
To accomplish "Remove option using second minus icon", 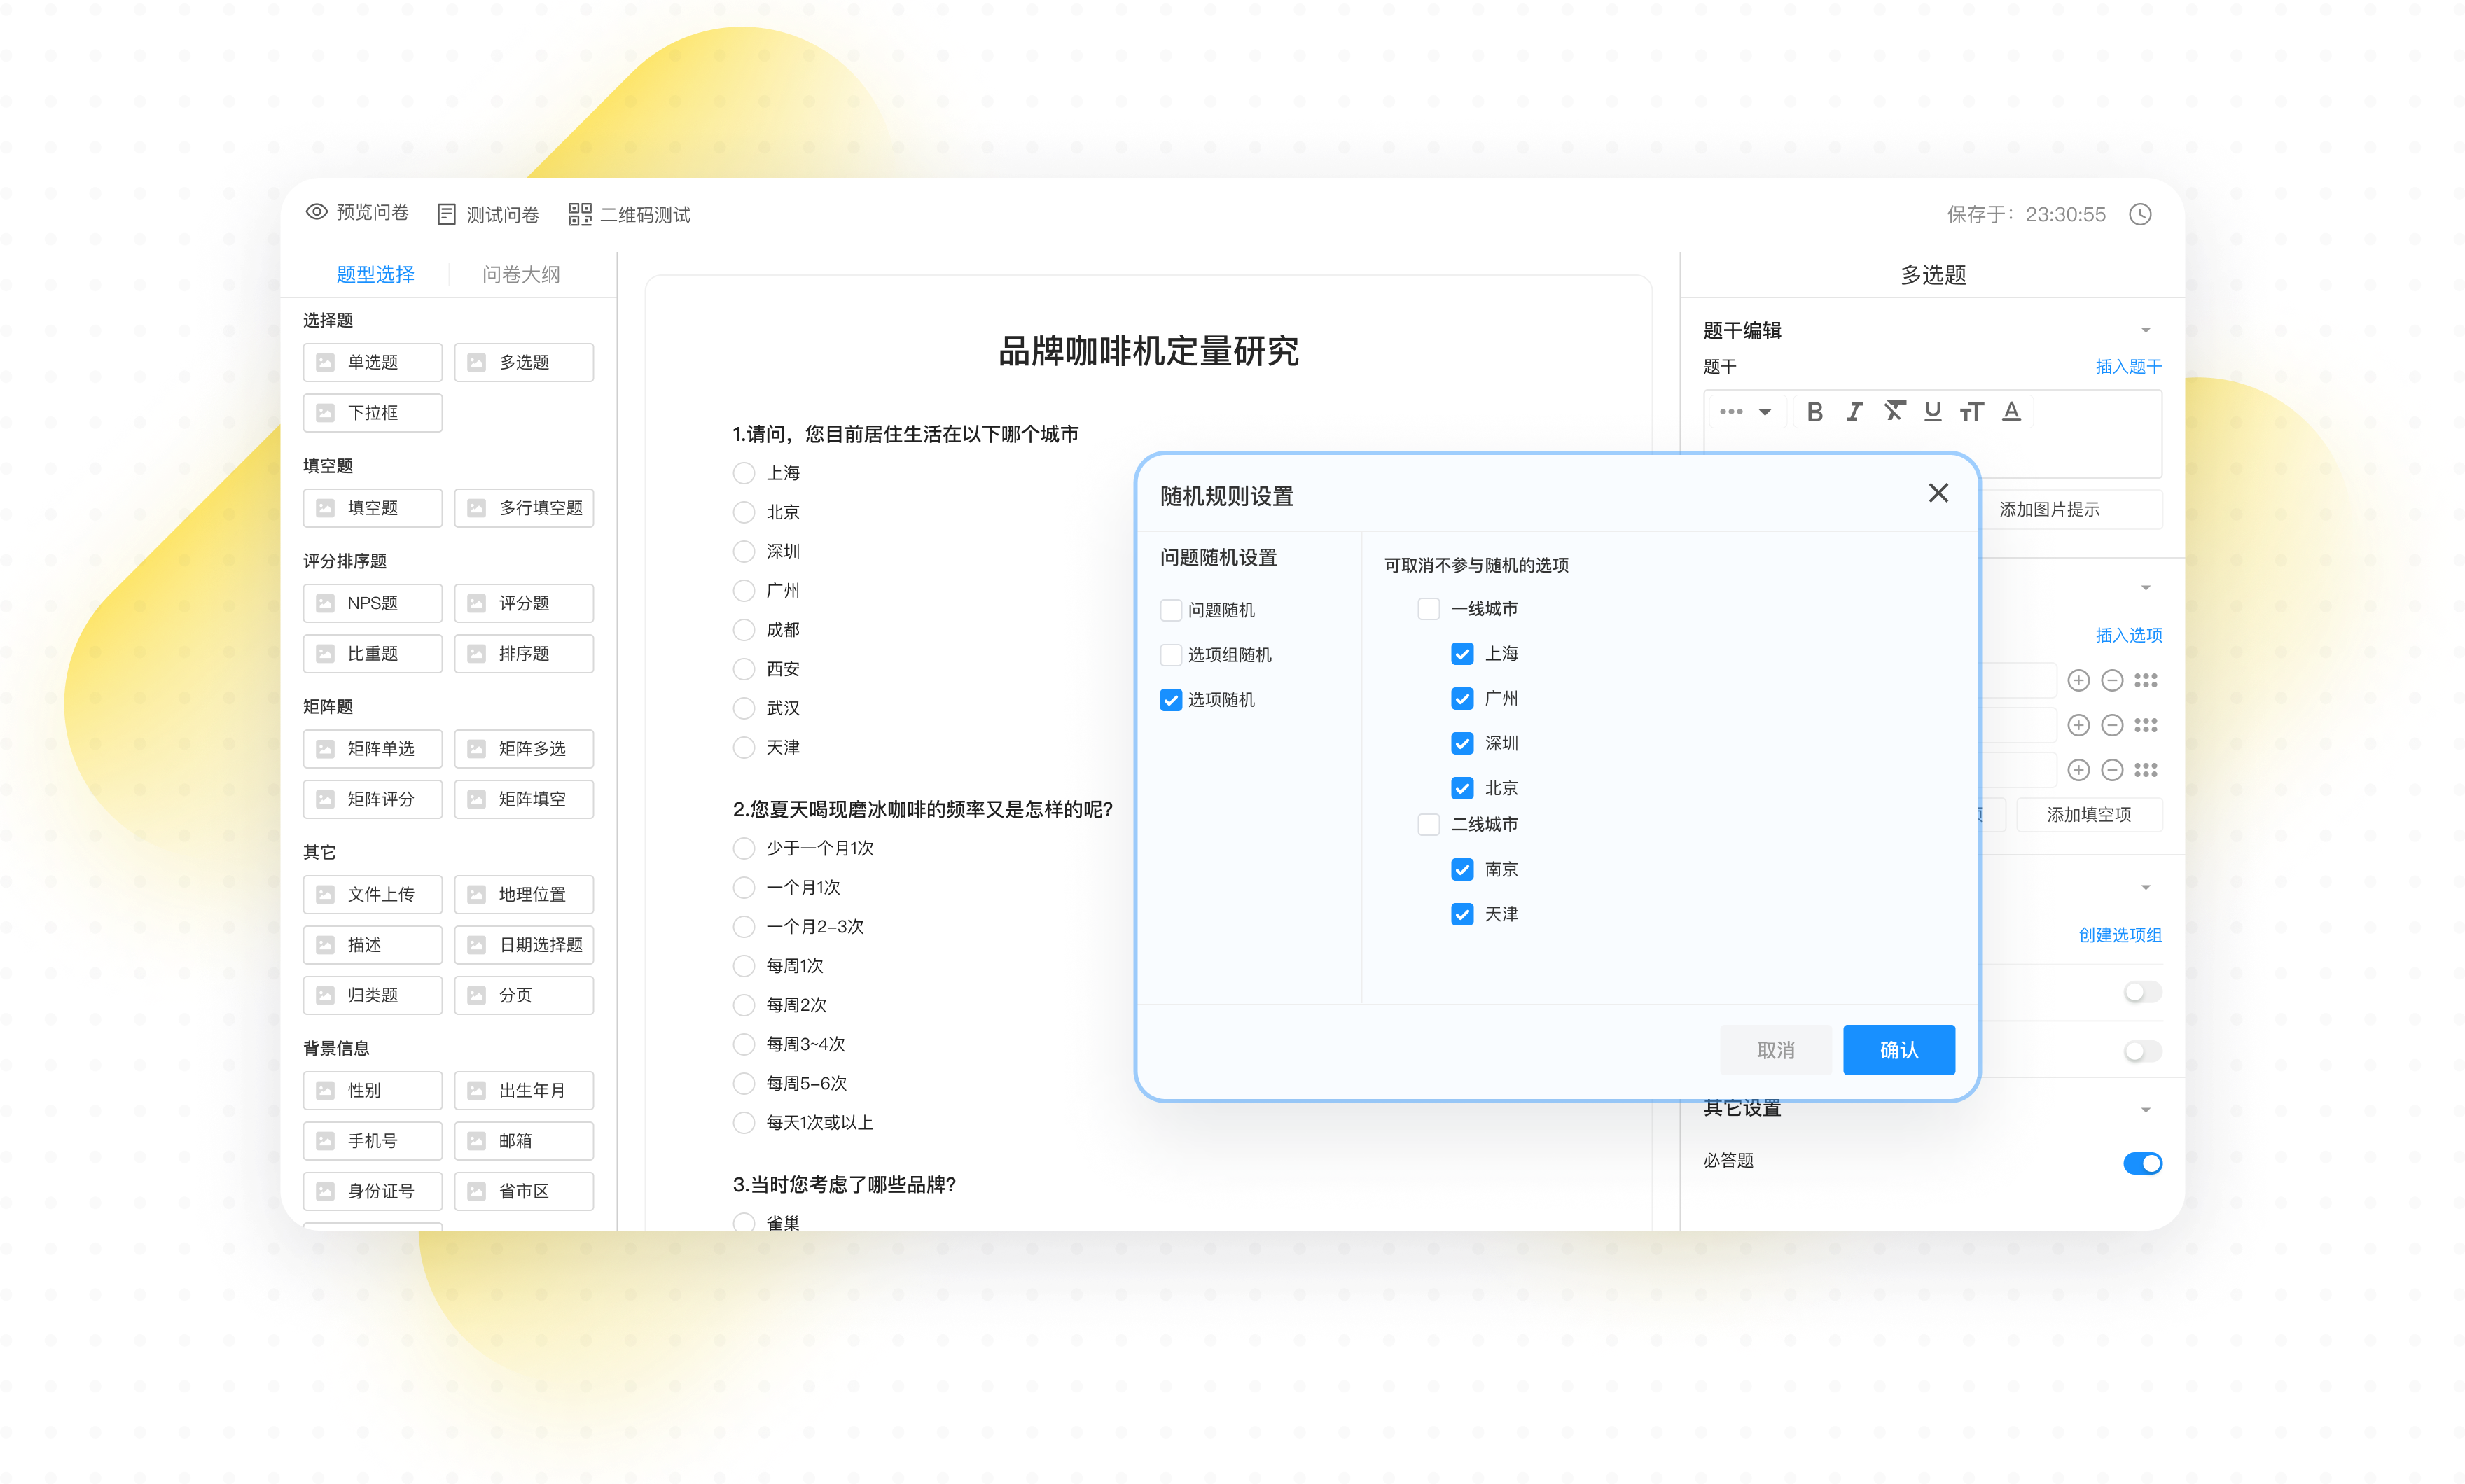I will pyautogui.click(x=2111, y=726).
